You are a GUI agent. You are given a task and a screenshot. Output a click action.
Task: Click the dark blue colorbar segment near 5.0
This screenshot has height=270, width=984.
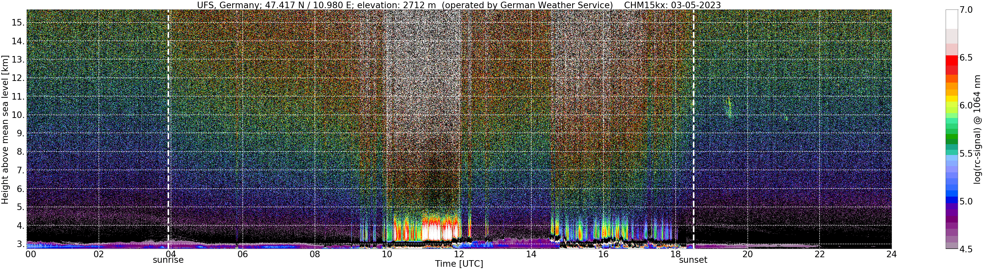(x=952, y=200)
